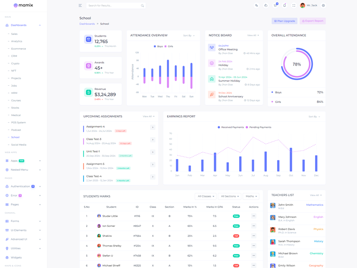Open the settings gear icon in header
357x268 pixels.
click(324, 5)
